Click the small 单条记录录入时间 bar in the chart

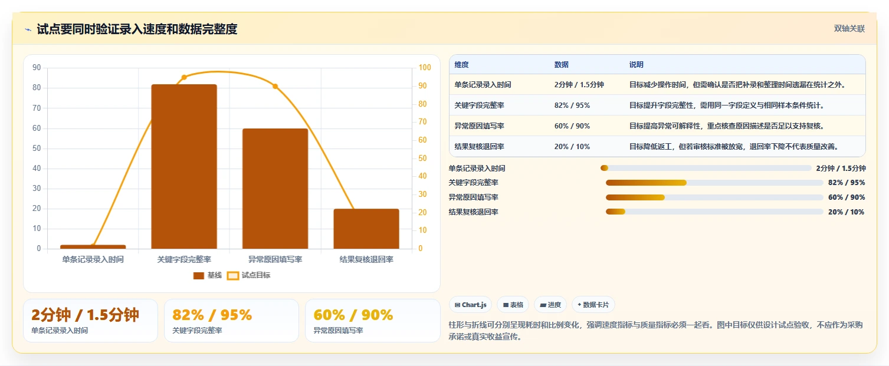pos(93,247)
